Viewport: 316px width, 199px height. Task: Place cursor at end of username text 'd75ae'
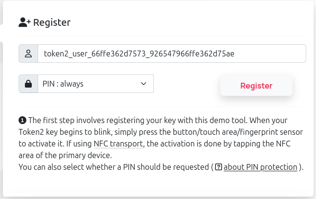tap(234, 54)
